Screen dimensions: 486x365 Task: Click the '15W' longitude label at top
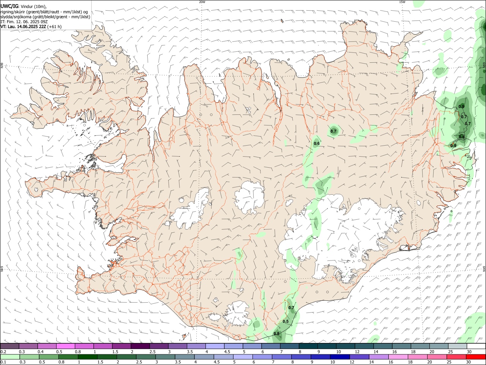click(402, 2)
